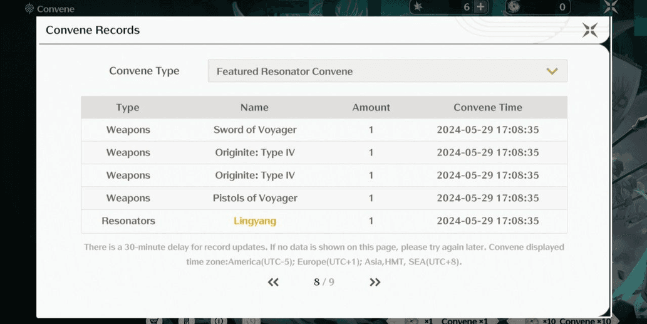The width and height of the screenshot is (647, 324).
Task: Click convene time in Lingyang row
Action: tap(488, 221)
